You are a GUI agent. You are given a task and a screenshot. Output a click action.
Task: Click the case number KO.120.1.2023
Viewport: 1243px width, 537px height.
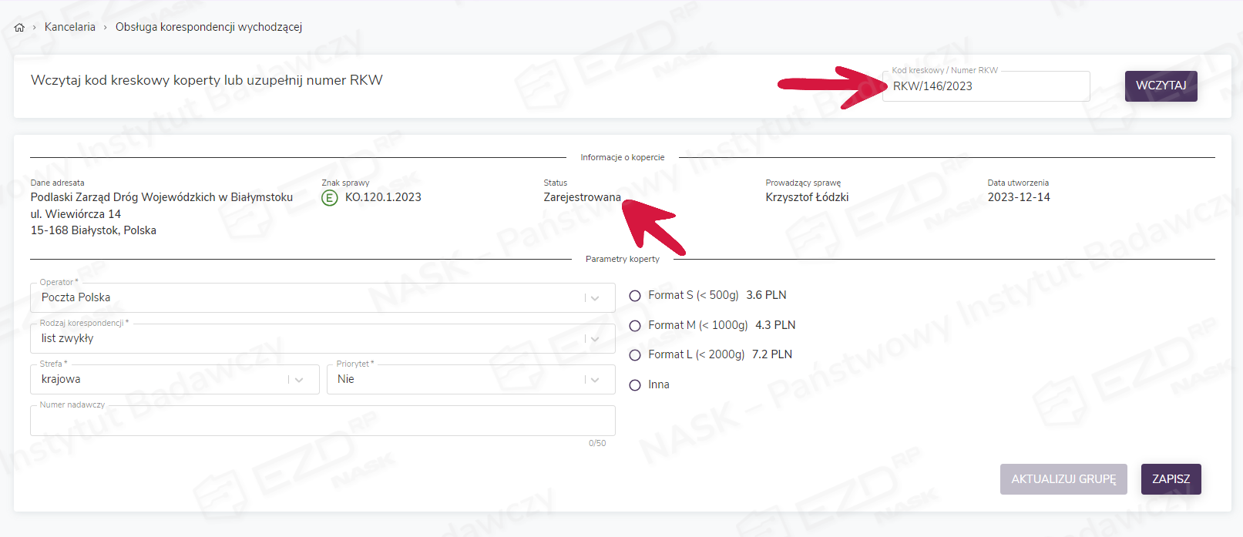coord(383,197)
